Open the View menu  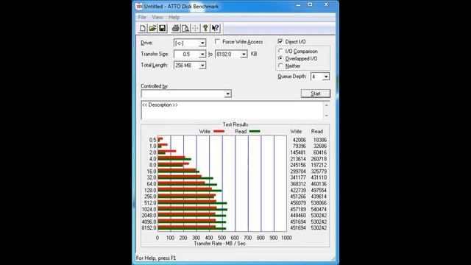(x=157, y=17)
